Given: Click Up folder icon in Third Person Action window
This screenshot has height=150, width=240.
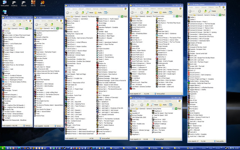Looking at the screenshot, I should [147, 12].
